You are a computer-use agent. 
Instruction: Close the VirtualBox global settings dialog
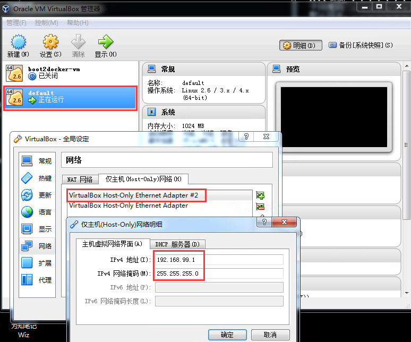pos(266,136)
